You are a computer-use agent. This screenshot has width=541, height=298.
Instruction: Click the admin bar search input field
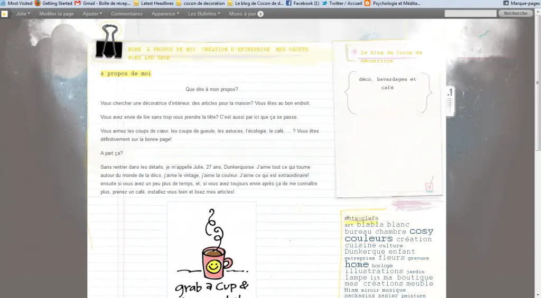pyautogui.click(x=470, y=14)
